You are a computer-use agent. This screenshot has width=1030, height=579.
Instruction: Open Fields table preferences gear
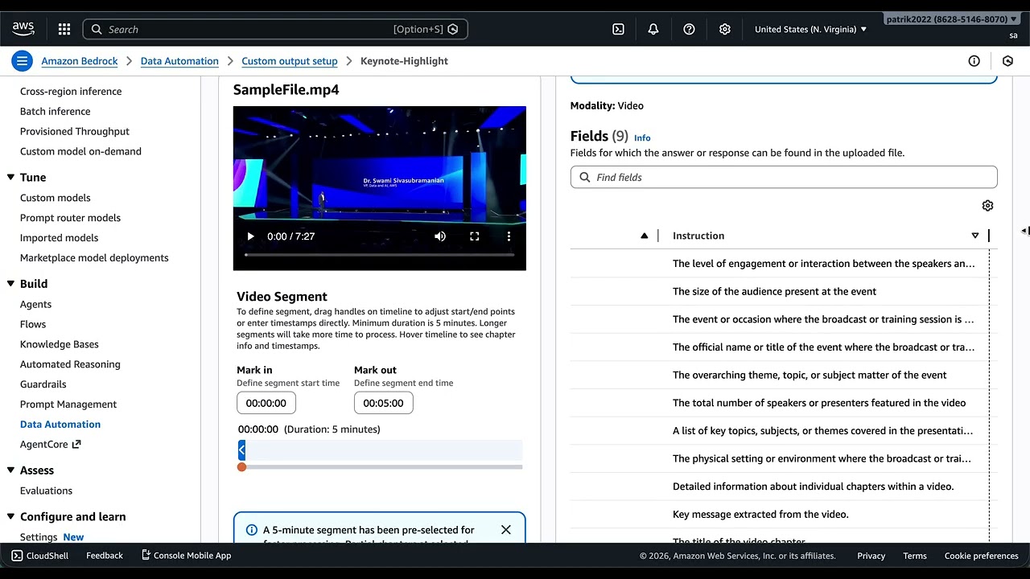tap(988, 206)
